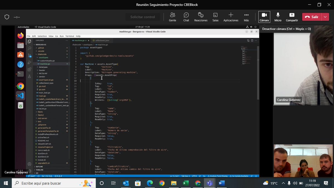This screenshot has width=334, height=188.
Task: Click the Help icon in Ubuntu dock
Action: [x=21, y=64]
